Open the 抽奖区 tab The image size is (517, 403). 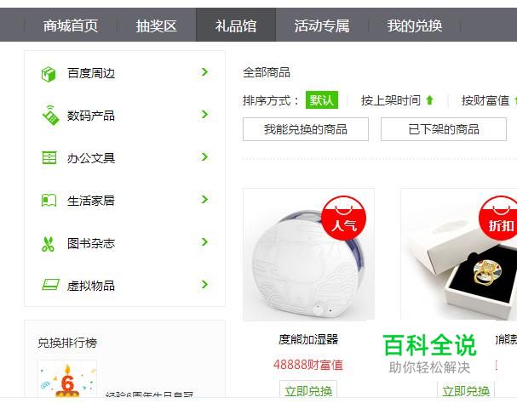click(x=157, y=26)
